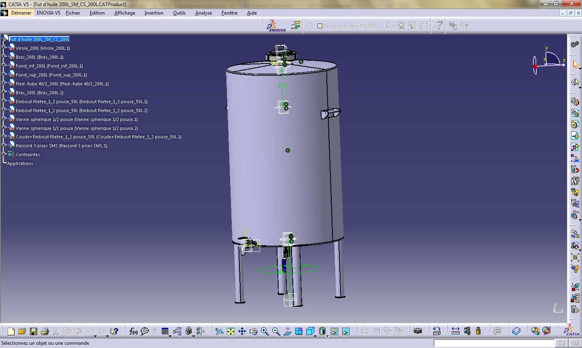Click the Isometric View cube icon
582x348 pixels.
click(x=310, y=331)
